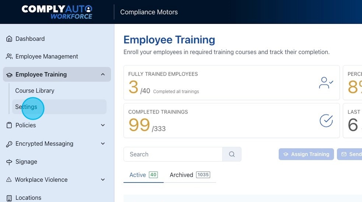Screen dimensions: 362x202
Task: Click the Encrypted Messaging key icon
Action: [9, 144]
